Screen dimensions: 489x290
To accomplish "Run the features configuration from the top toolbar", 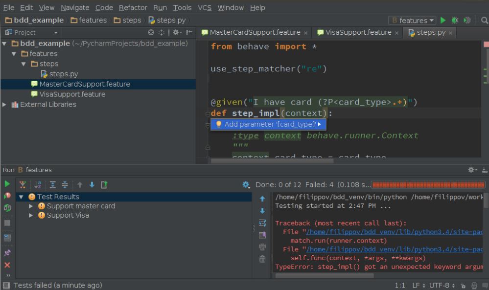I will [x=443, y=21].
